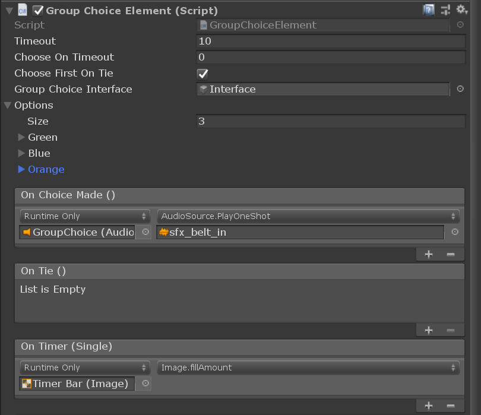Screen dimensions: 481x415
Task: Expand the Orange option
Action: pos(21,169)
